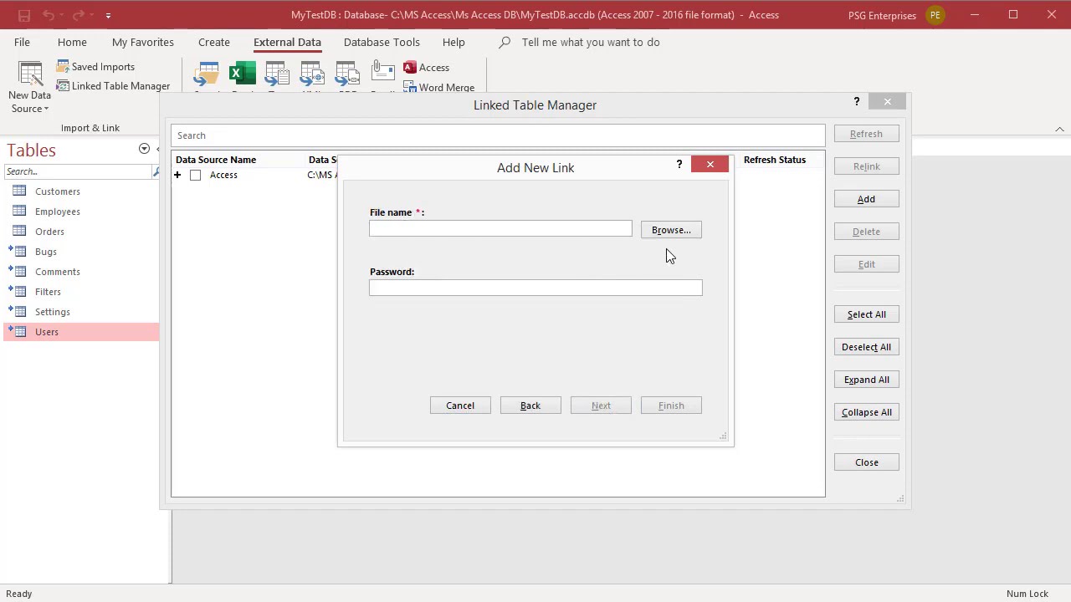Screen dimensions: 1071x602
Task: Collapse the ribbon with the chevron
Action: tap(1059, 129)
